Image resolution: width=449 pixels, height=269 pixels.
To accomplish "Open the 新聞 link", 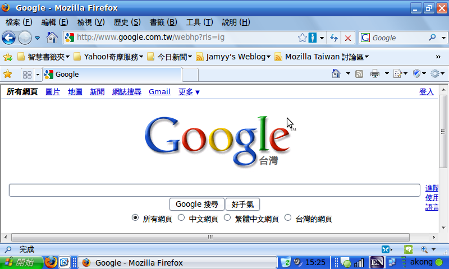I will pos(97,92).
